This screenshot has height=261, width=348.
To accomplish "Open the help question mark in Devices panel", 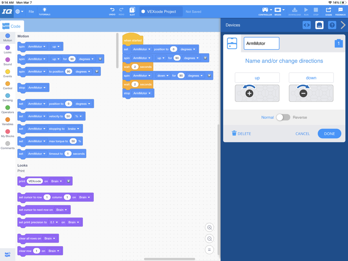I will pos(332,25).
